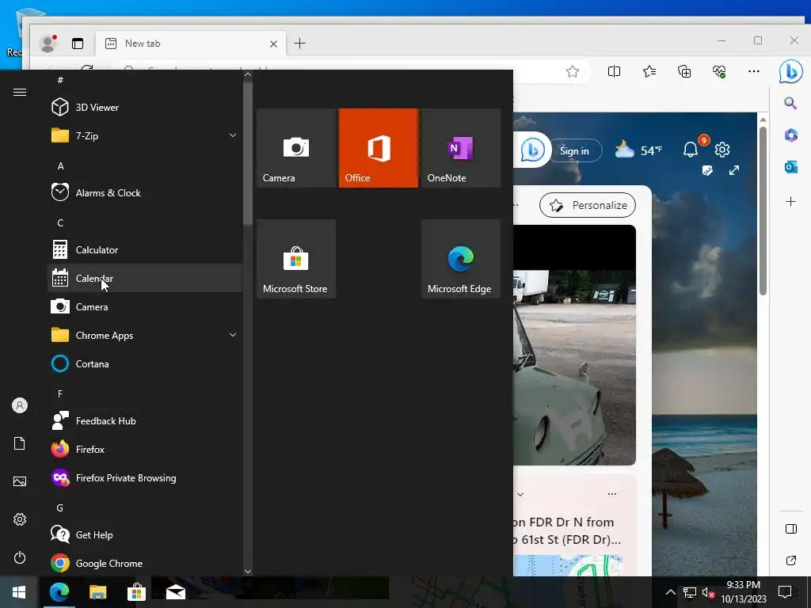Add this page to favorites star
811x608 pixels.
[x=572, y=71]
